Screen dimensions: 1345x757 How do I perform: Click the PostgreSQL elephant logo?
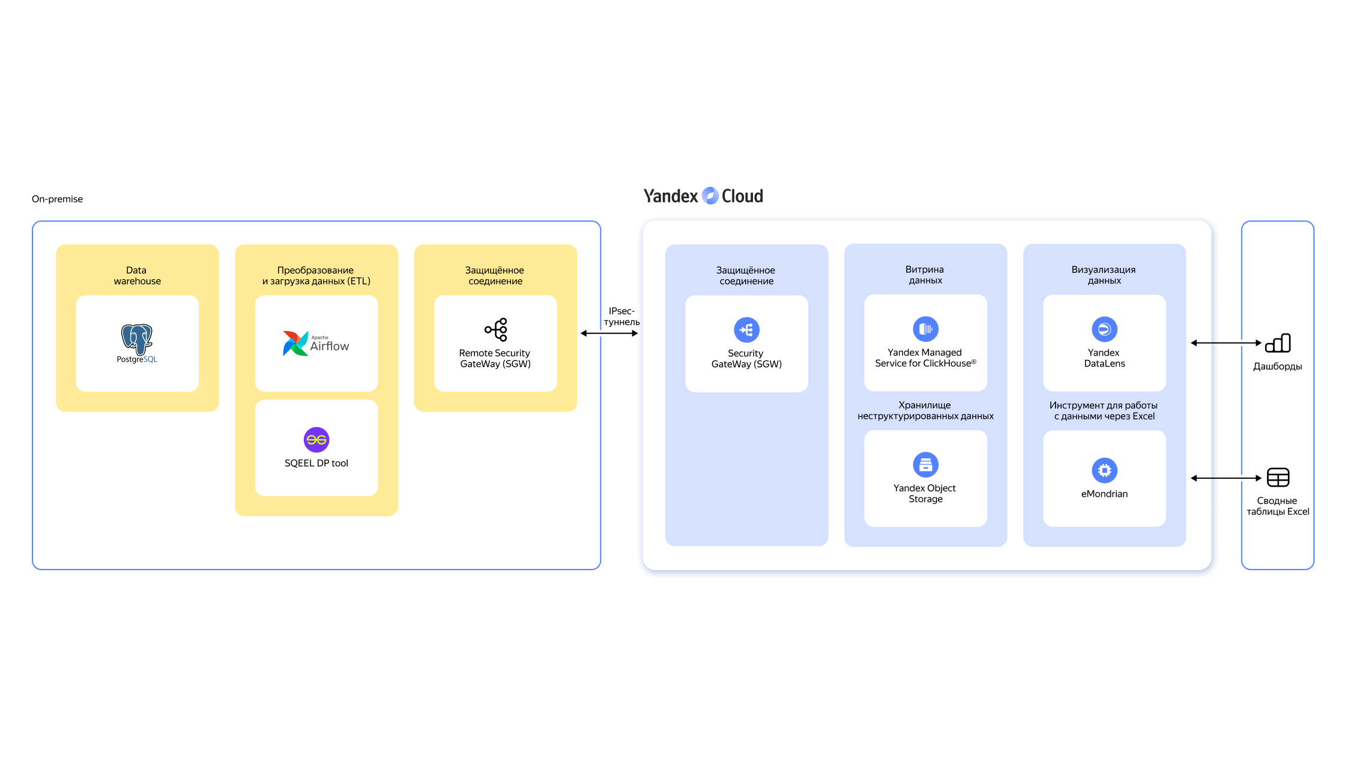click(137, 339)
